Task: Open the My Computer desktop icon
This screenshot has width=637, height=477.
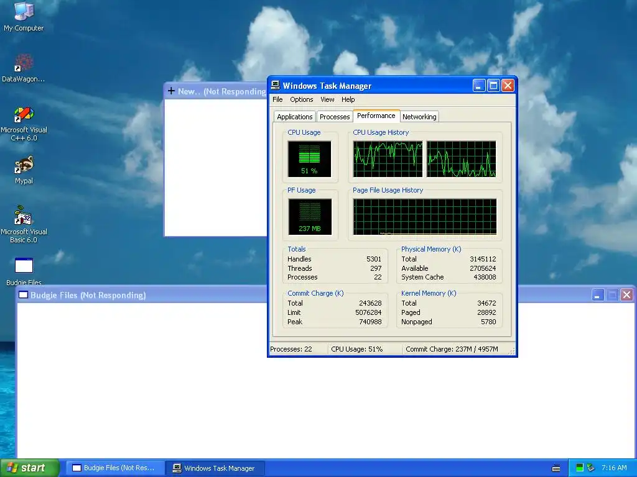Action: pos(24,16)
